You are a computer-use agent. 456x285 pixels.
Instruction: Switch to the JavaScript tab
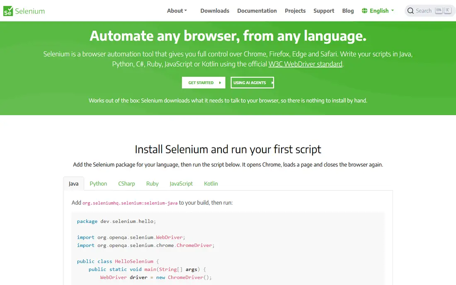181,184
